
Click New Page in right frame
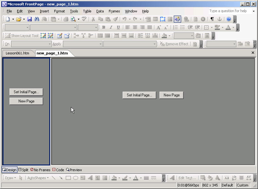172,95
